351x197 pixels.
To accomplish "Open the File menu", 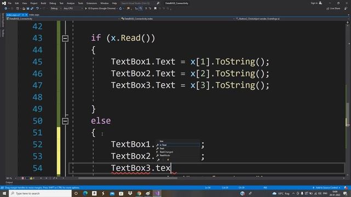I will click(x=10, y=3).
